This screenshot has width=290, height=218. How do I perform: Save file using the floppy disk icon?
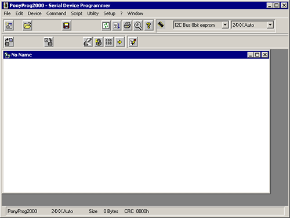(x=66, y=26)
